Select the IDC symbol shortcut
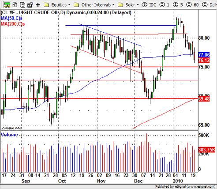The width and height of the screenshot is (217, 189). (149, 5)
